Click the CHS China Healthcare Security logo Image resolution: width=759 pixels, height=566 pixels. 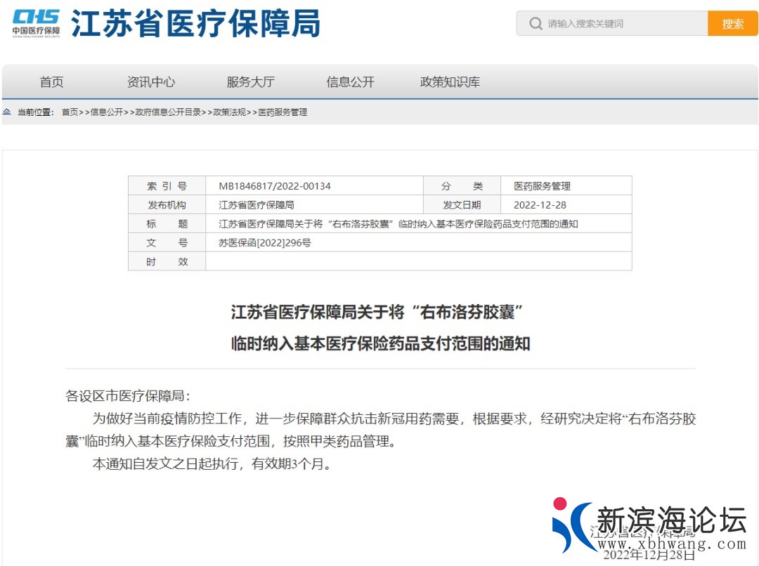pyautogui.click(x=36, y=22)
